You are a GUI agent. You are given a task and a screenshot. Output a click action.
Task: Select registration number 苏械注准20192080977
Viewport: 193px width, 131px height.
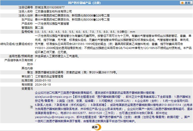pyautogui.click(x=50, y=7)
